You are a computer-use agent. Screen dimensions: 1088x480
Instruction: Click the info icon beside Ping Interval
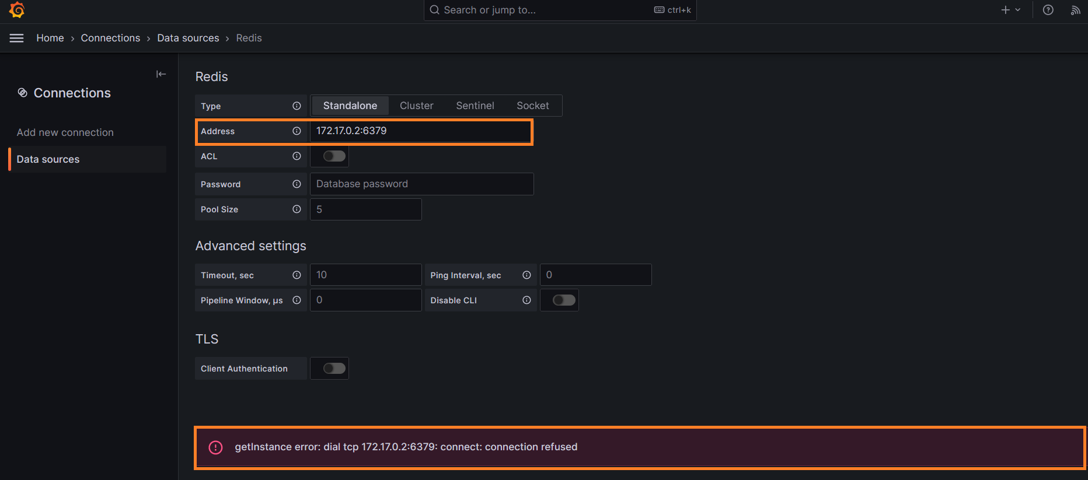[x=526, y=275]
